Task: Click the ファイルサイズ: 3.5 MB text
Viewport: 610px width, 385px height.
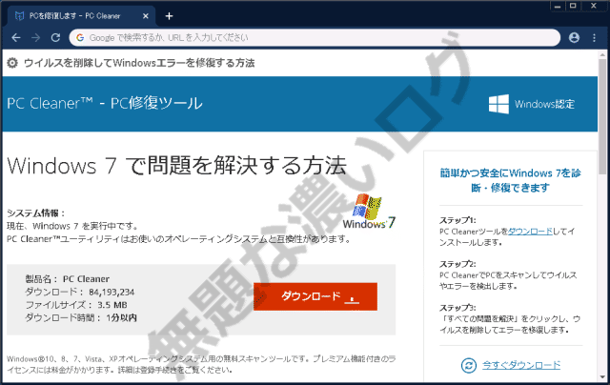Action: [76, 305]
